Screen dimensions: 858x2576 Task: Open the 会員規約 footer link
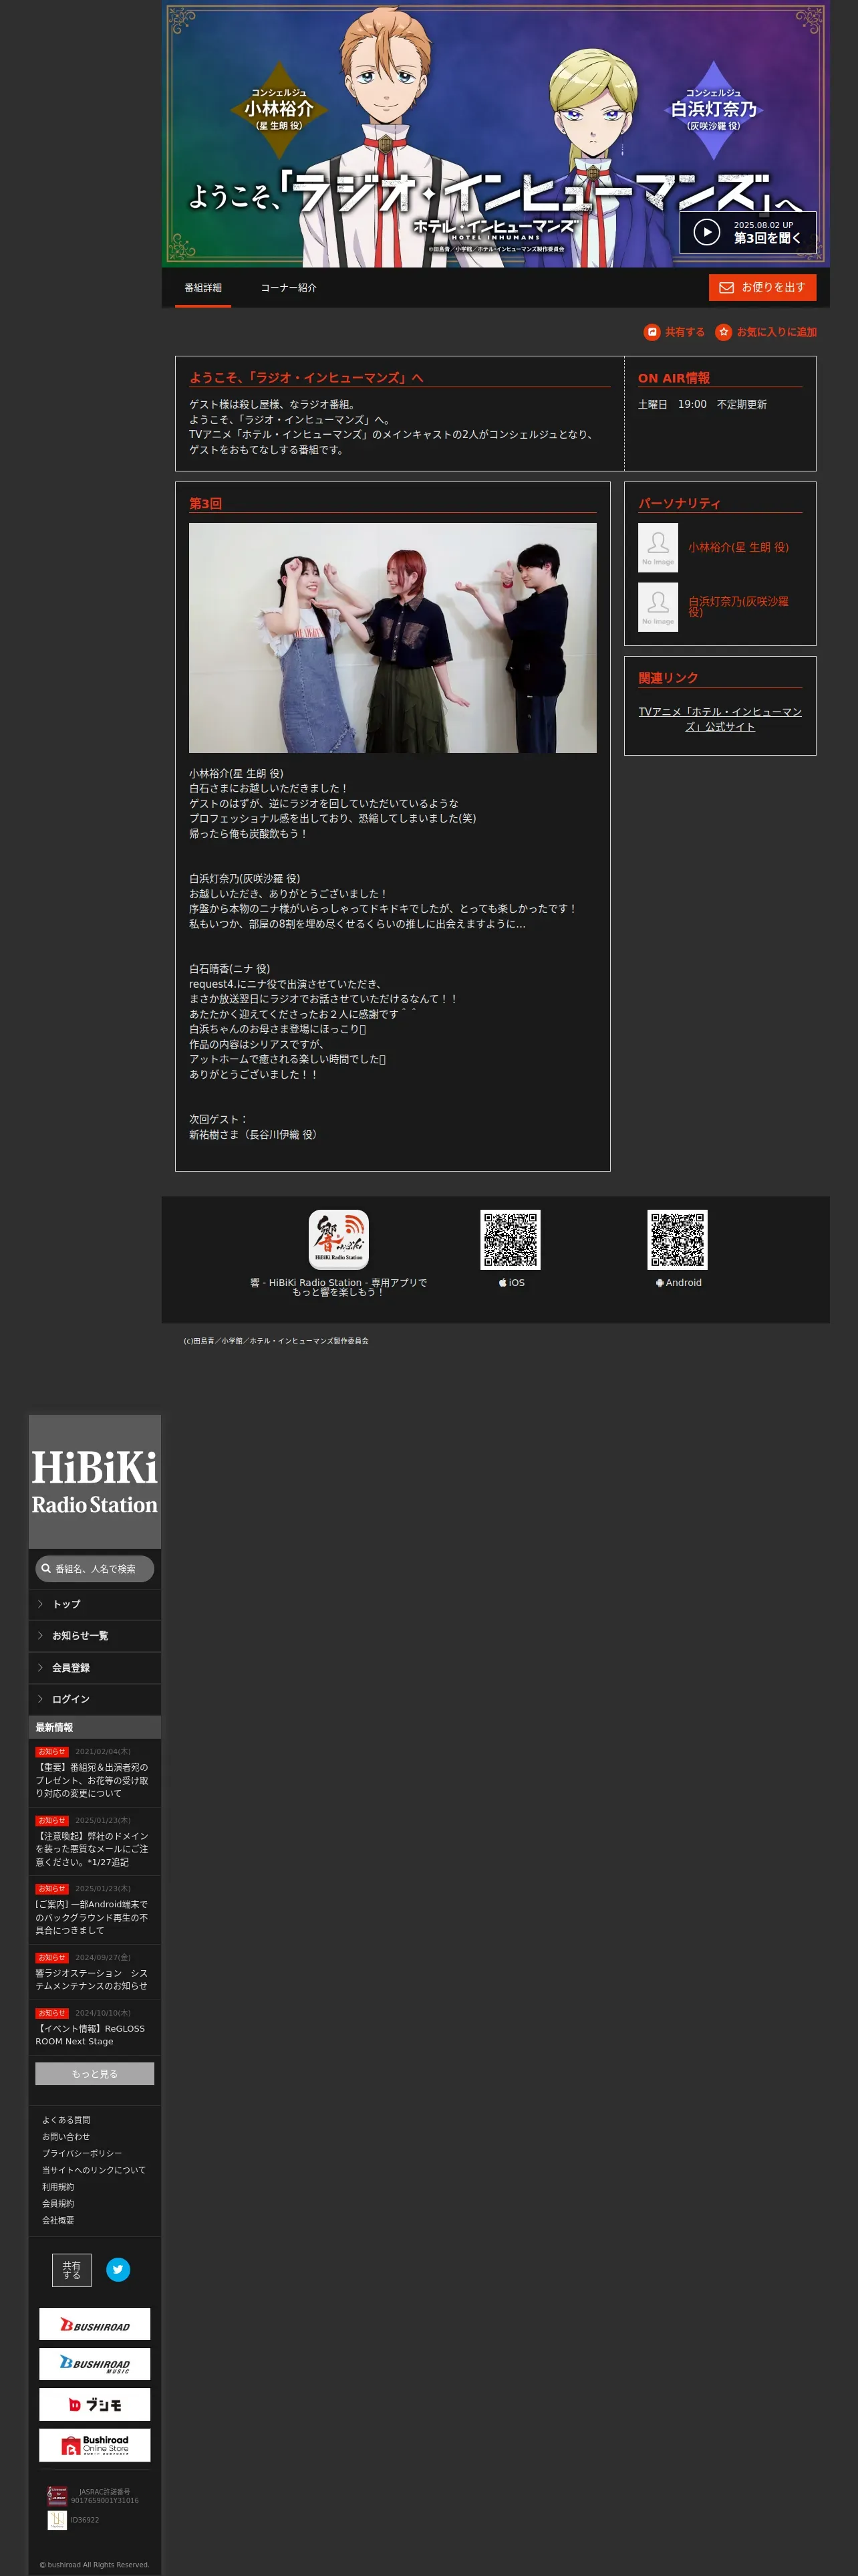point(58,2204)
